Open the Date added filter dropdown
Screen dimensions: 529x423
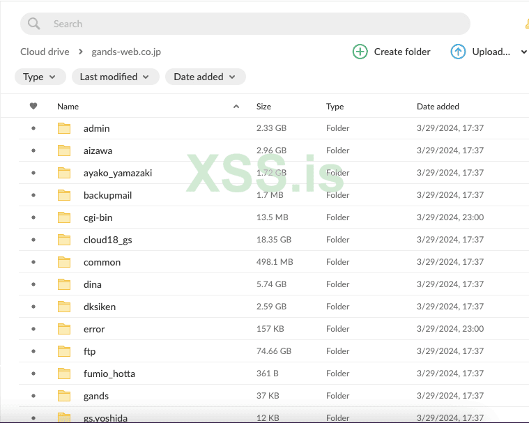[x=206, y=77]
